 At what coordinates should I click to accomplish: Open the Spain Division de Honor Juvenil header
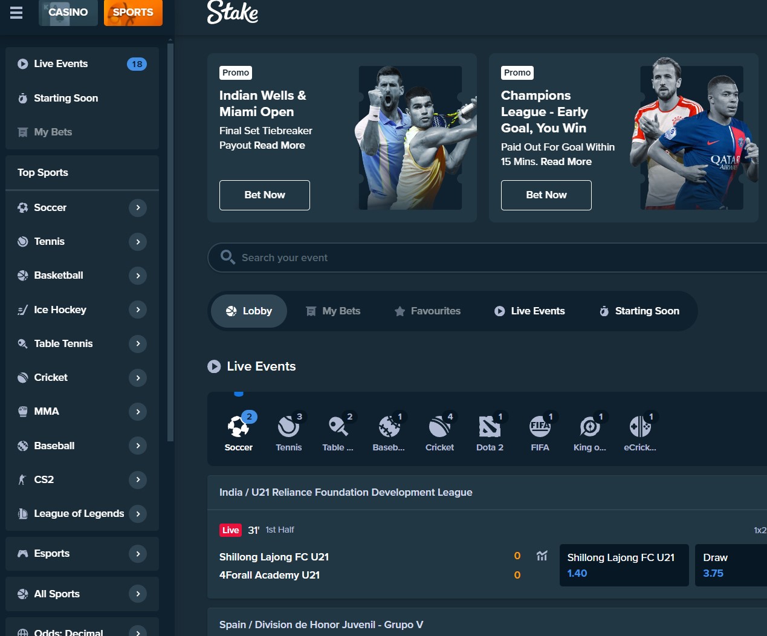click(x=487, y=623)
